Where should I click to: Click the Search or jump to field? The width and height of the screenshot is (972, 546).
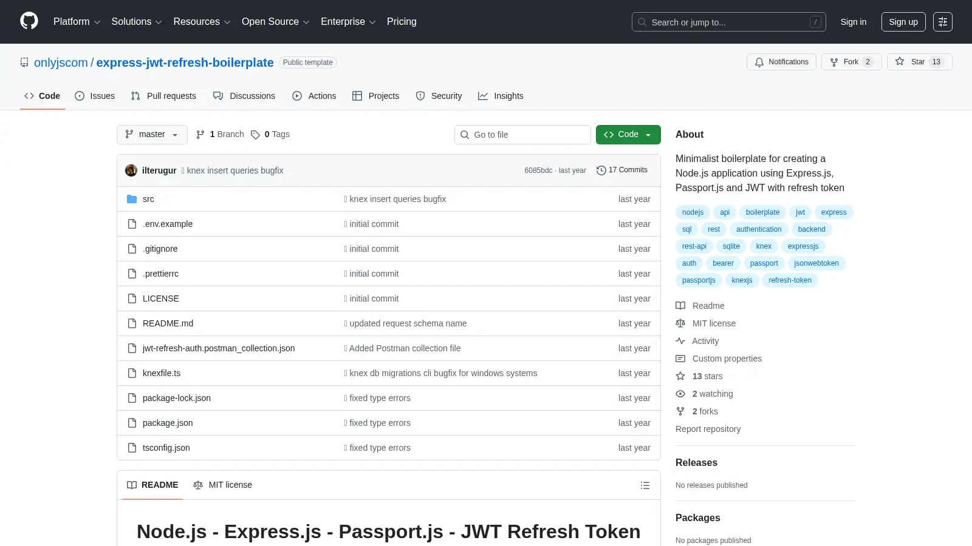click(x=728, y=22)
